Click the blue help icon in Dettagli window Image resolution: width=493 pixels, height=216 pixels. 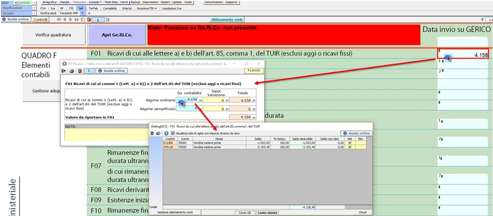pyautogui.click(x=166, y=133)
